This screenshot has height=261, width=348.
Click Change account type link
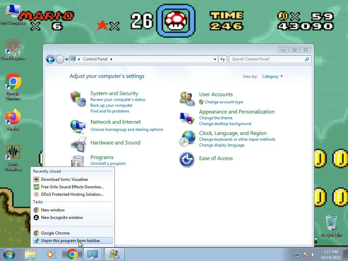coord(224,102)
